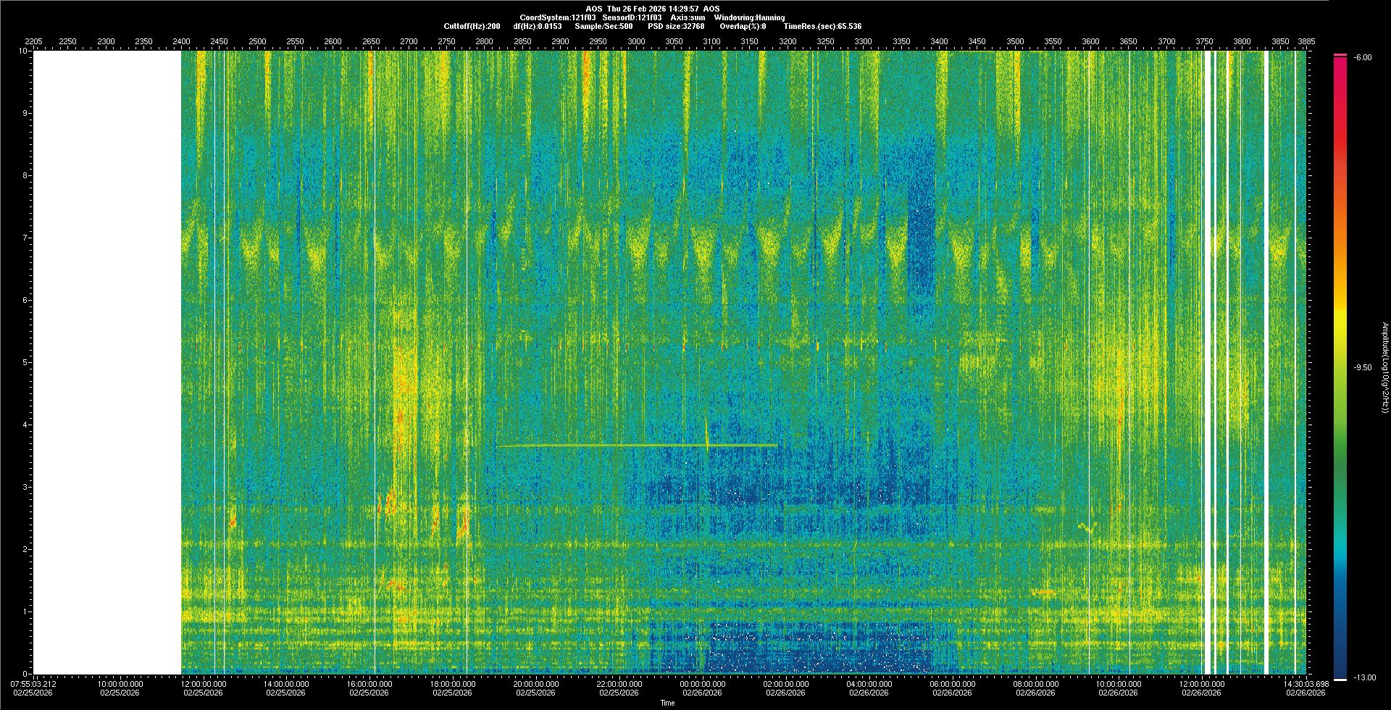This screenshot has height=710, width=1391.
Task: Select the "06:00:00.000" time axis label
Action: coord(953,684)
